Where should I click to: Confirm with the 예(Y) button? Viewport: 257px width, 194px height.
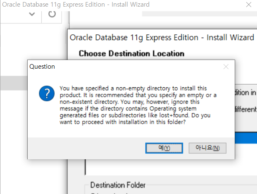164,148
